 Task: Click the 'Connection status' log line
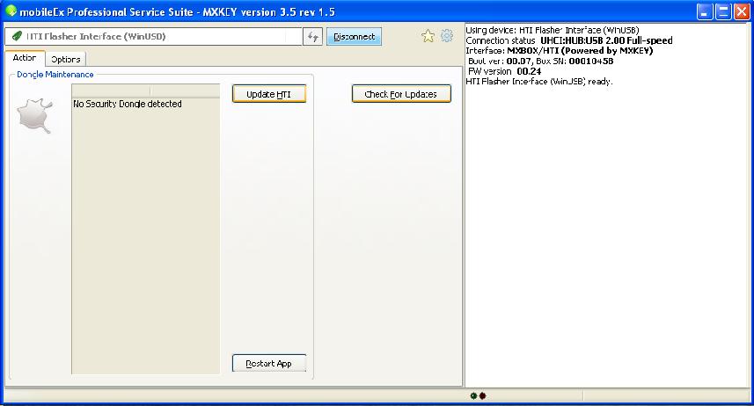coord(569,40)
